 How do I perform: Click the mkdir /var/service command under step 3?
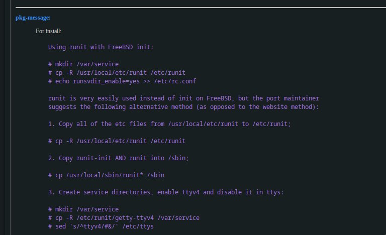click(x=83, y=209)
